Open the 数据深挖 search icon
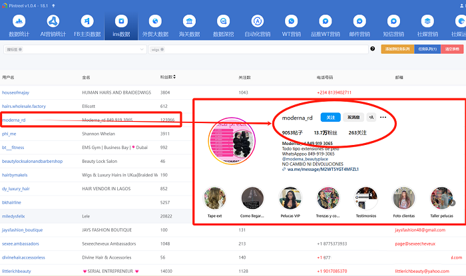The image size is (466, 276). (x=223, y=21)
